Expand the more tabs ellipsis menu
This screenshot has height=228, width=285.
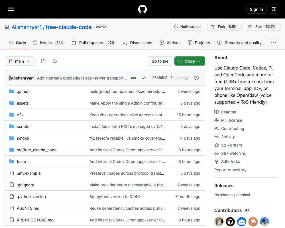coord(273,43)
